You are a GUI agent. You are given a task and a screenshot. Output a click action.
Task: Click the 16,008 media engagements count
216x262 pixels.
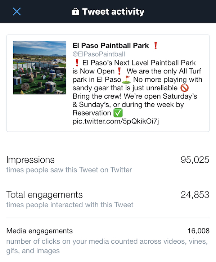(x=198, y=231)
